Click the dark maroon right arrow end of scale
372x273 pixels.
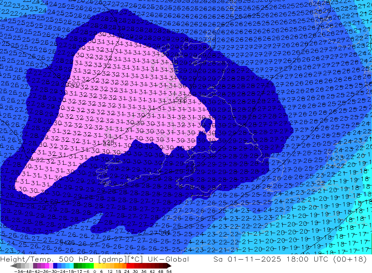point(169,266)
